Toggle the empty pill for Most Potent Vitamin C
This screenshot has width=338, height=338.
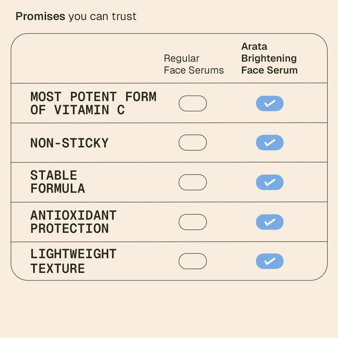192,104
